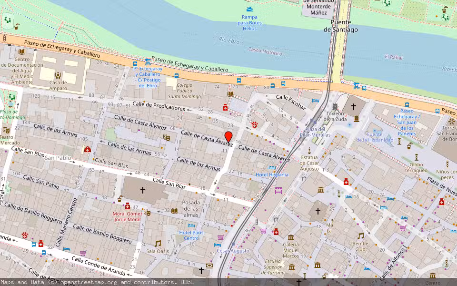Viewport: 457px width, 286px height.
Task: Click the Calle San Pablo street label
Action: coord(41,182)
